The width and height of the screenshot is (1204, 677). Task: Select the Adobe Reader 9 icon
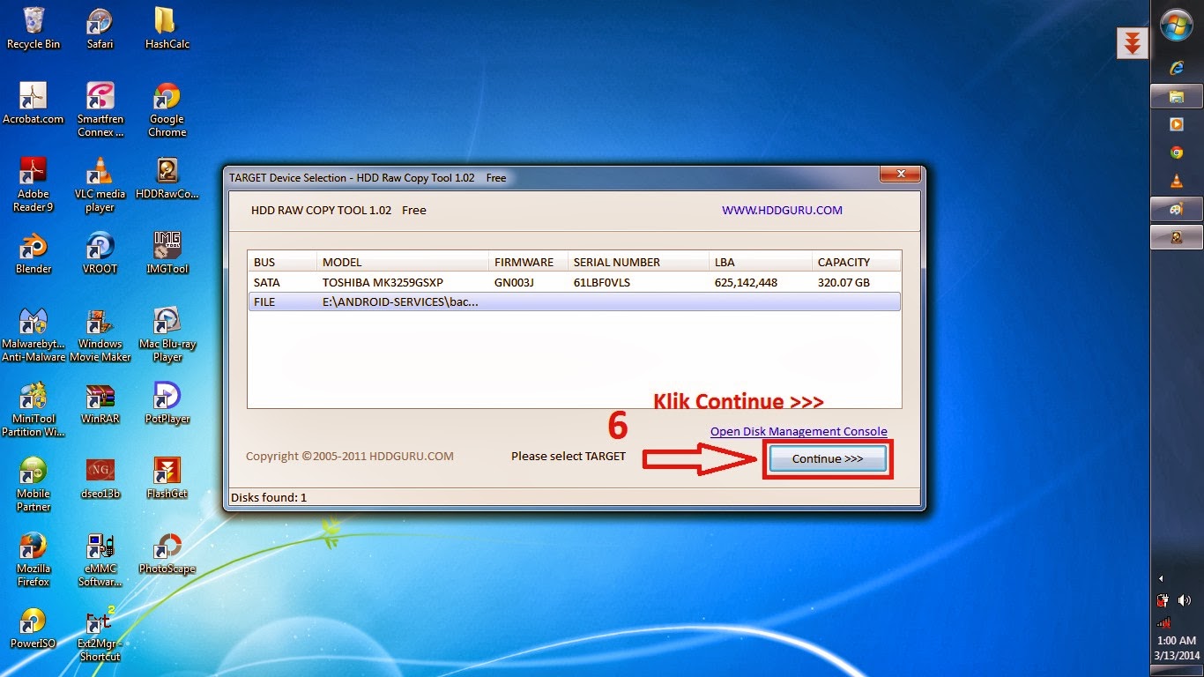point(33,184)
